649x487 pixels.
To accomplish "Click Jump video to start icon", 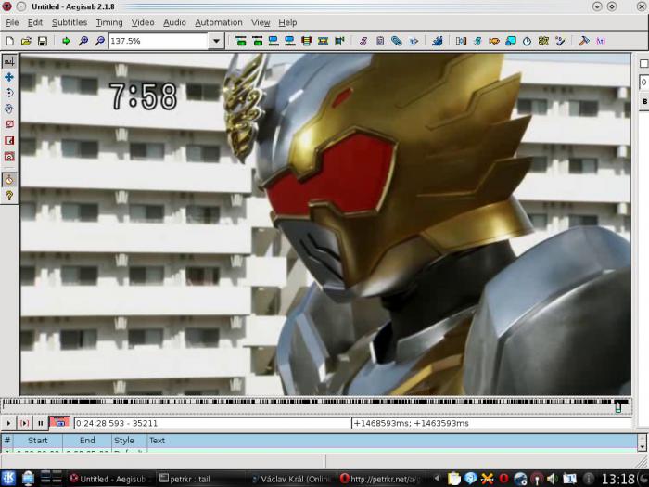I will coord(241,41).
